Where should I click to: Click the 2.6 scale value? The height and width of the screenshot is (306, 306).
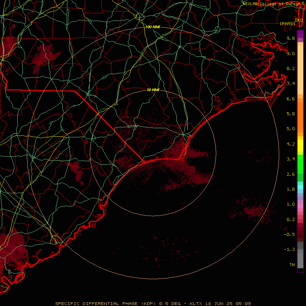click(x=291, y=174)
